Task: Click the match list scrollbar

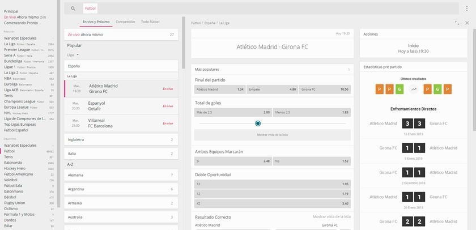Action: [x=184, y=42]
